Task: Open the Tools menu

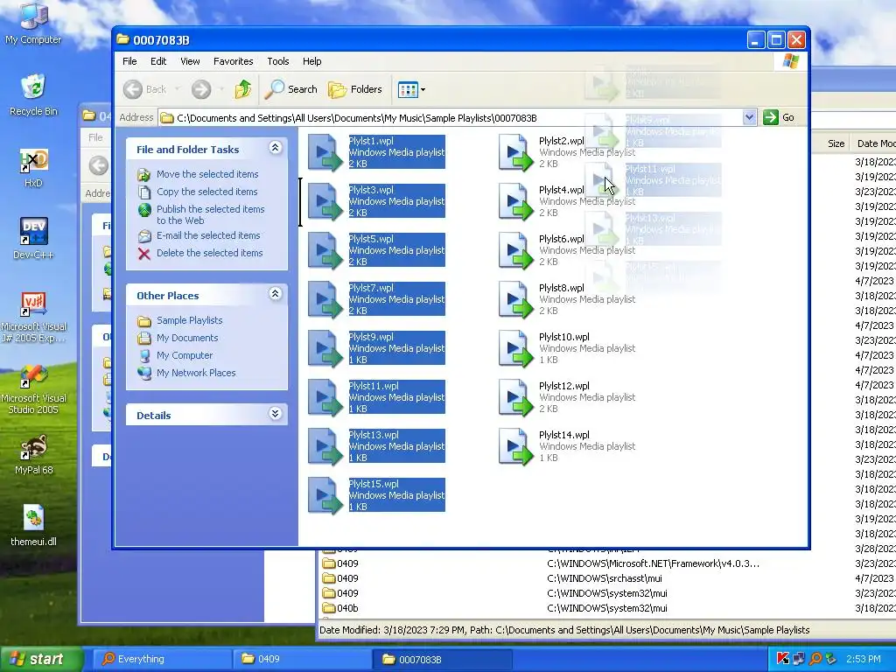Action: pyautogui.click(x=277, y=61)
